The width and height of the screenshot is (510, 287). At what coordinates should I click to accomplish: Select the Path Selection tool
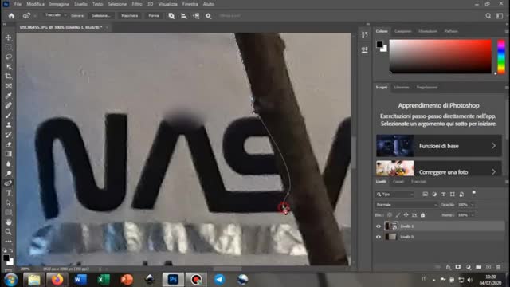pyautogui.click(x=9, y=202)
